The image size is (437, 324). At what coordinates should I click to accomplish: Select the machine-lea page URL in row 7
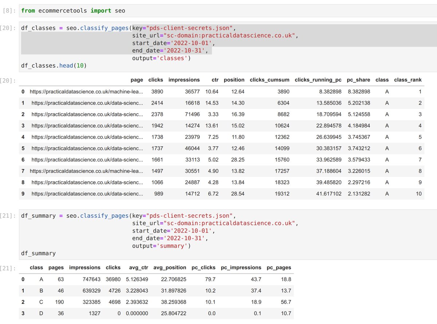pos(87,171)
